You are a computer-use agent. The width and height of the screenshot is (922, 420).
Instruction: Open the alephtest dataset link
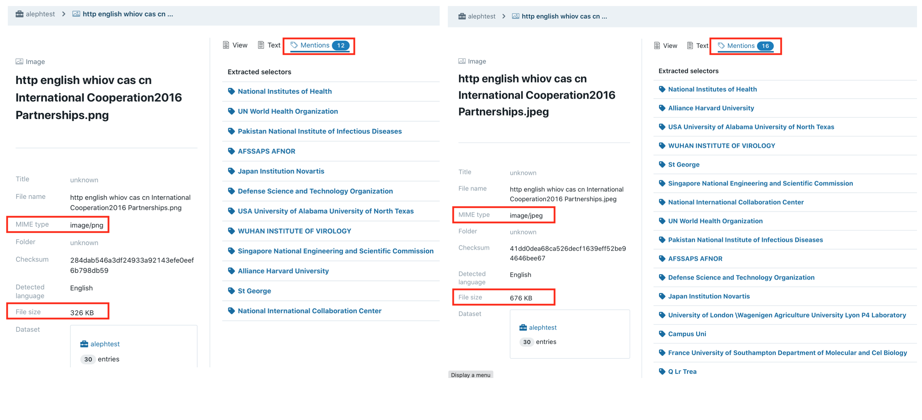[105, 344]
